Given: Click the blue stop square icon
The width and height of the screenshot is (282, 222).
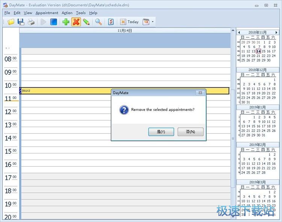Looking at the screenshot, I should [x=54, y=22].
